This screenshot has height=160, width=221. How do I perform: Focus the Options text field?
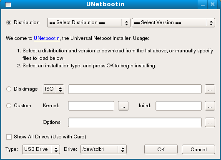point(135,122)
